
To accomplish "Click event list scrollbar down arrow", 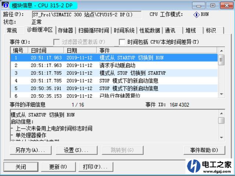I will [221, 94].
